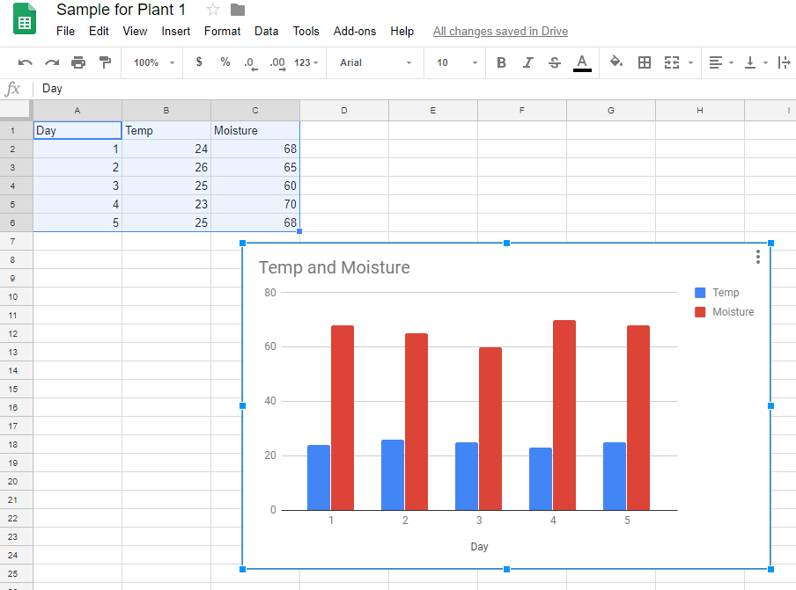Activate the Paint format tool

pos(105,62)
